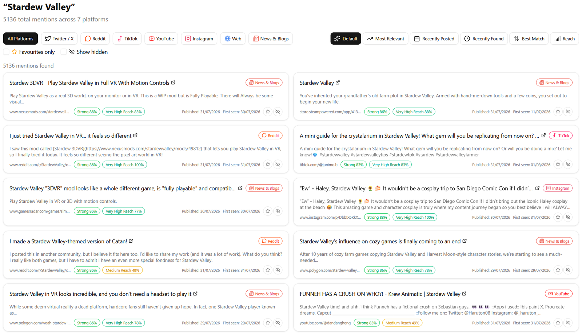Sort mentions by Recently Found
The height and width of the screenshot is (335, 582).
(484, 39)
